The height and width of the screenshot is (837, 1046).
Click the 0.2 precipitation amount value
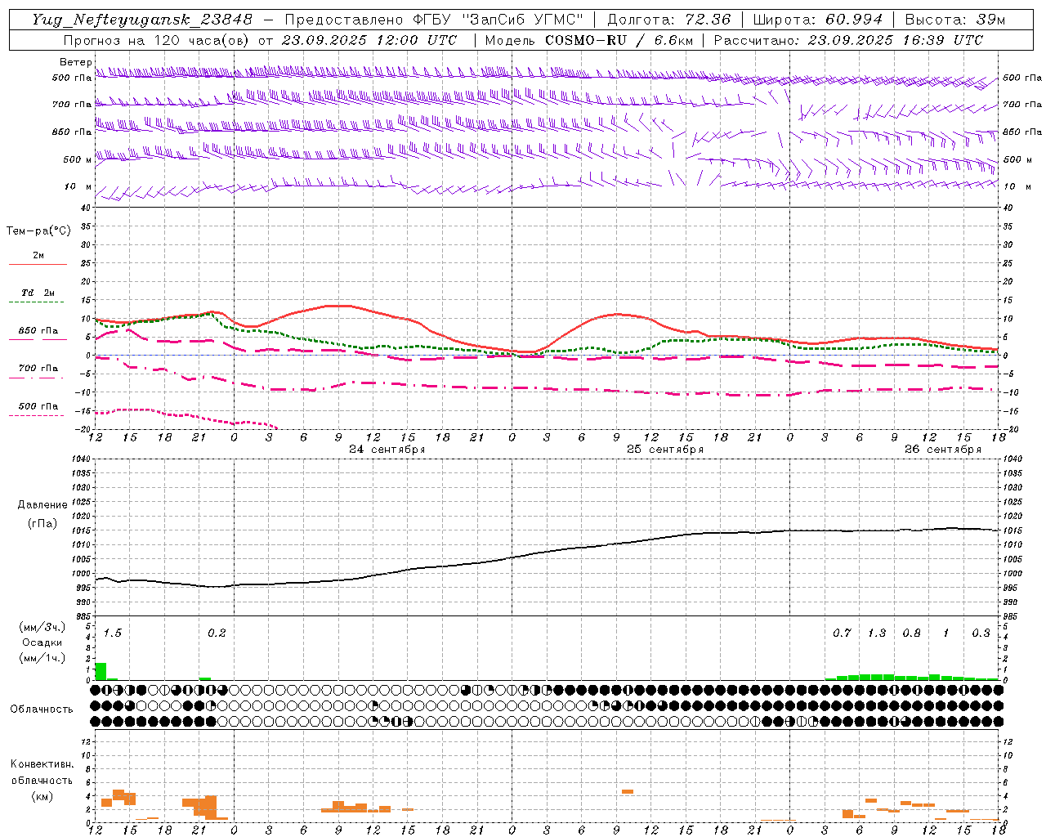[x=217, y=633]
